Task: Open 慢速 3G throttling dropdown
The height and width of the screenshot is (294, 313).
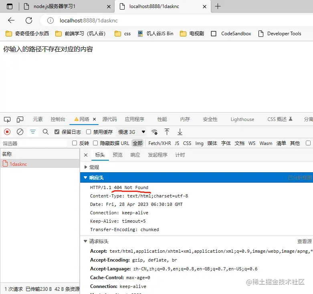Action: [131, 132]
